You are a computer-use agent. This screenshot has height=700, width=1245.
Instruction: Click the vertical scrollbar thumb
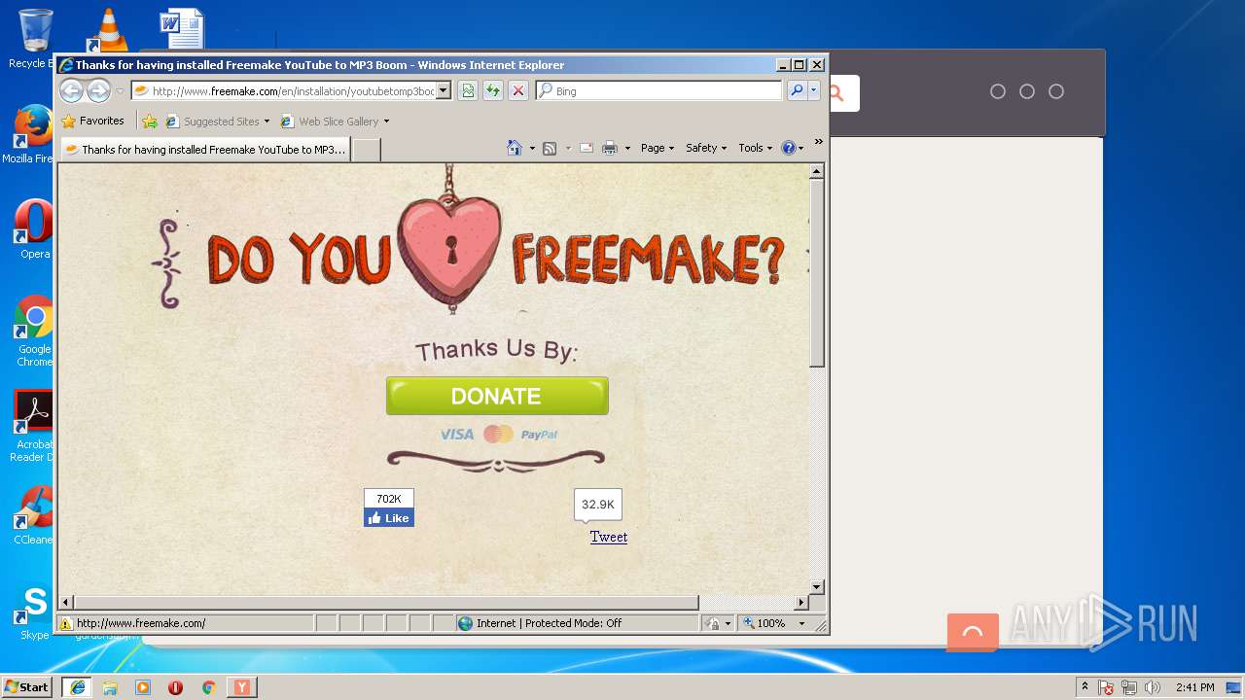(817, 273)
